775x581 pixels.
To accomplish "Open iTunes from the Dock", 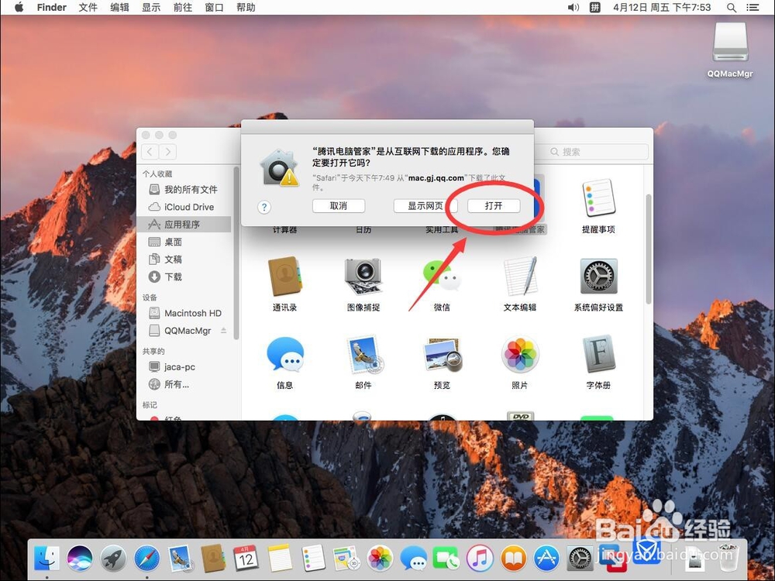I will 480,559.
